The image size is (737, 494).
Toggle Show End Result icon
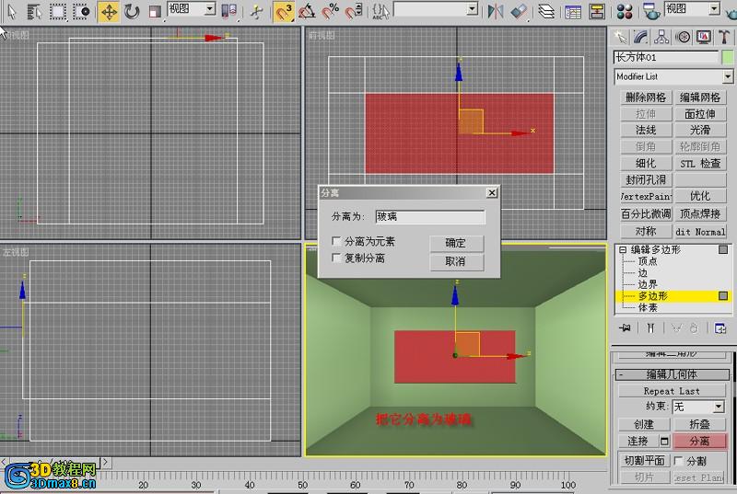[650, 327]
